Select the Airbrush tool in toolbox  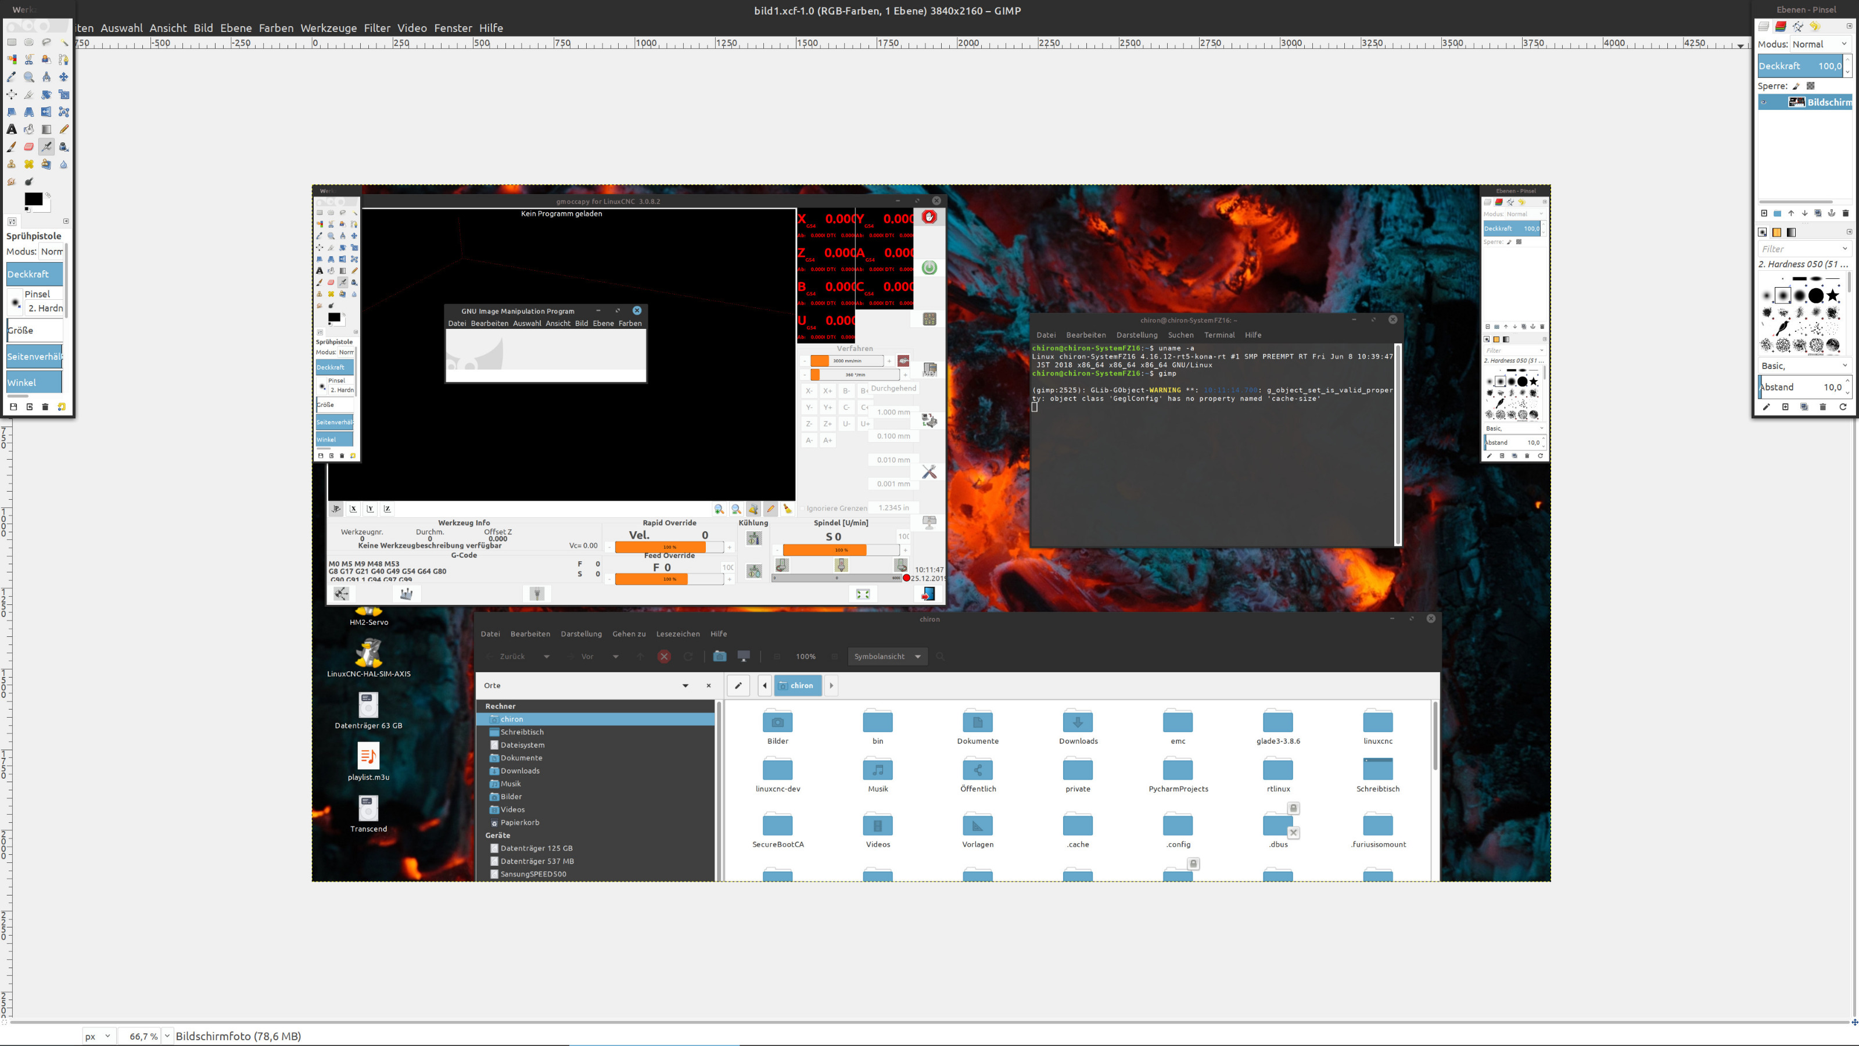point(46,146)
